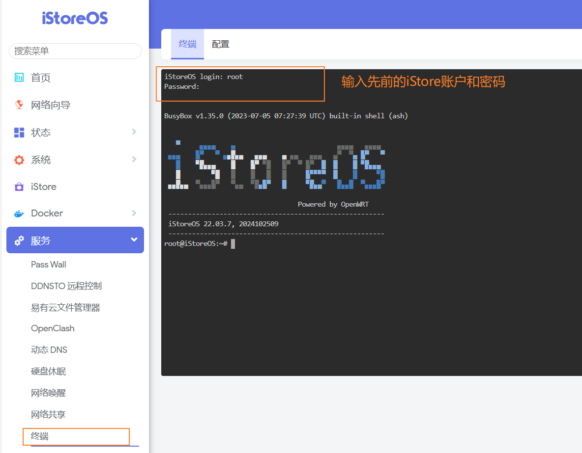Click the Docker whale icon
The width and height of the screenshot is (582, 453).
click(19, 213)
